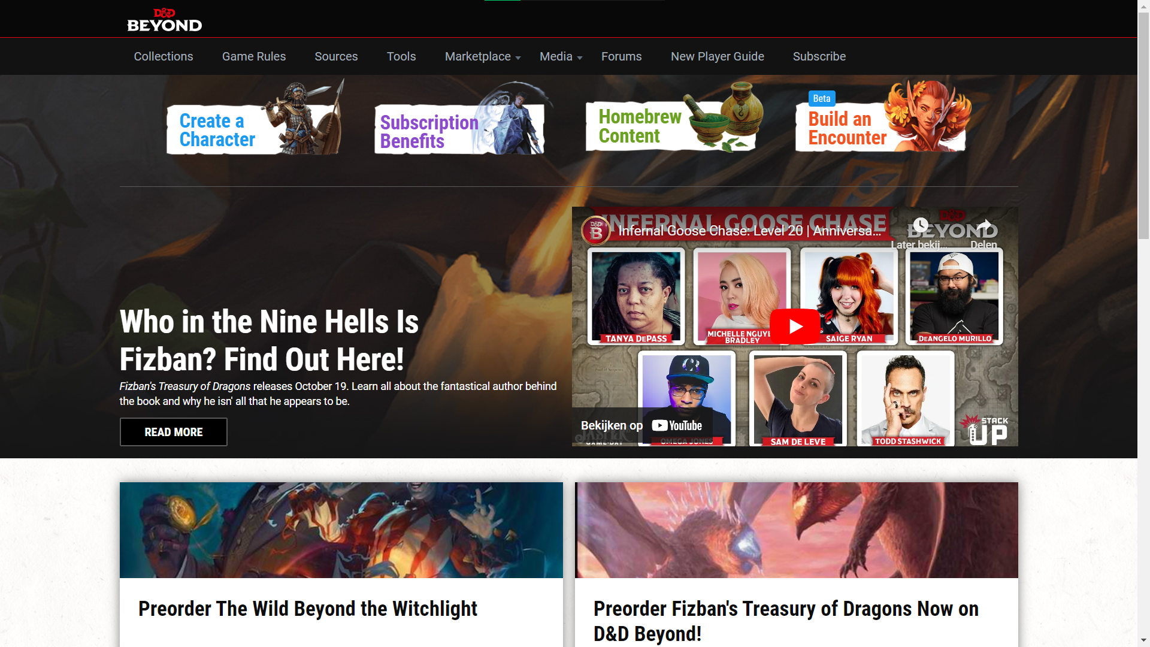The height and width of the screenshot is (647, 1150).
Task: Open Preorder The Wild Beyond the Witchlight
Action: (x=308, y=609)
